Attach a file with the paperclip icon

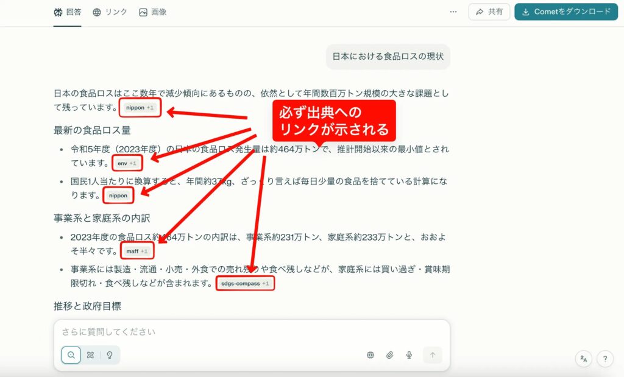pos(389,355)
